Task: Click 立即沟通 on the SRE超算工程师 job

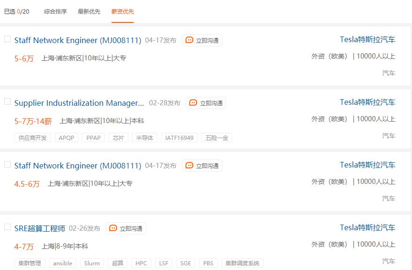Action: pos(125,228)
